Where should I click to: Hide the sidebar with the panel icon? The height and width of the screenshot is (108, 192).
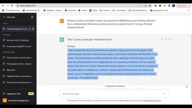click(x=32, y=17)
